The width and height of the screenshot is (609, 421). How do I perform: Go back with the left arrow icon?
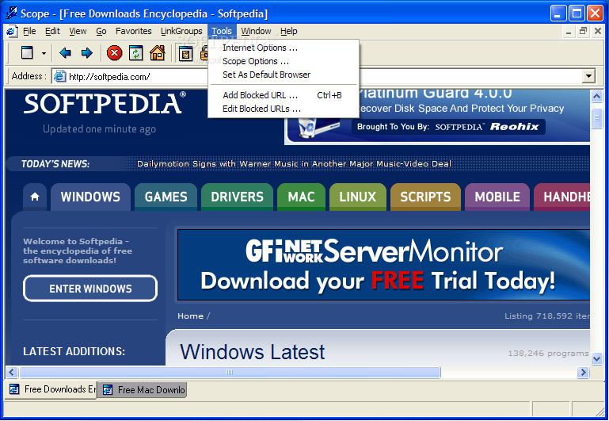point(65,53)
